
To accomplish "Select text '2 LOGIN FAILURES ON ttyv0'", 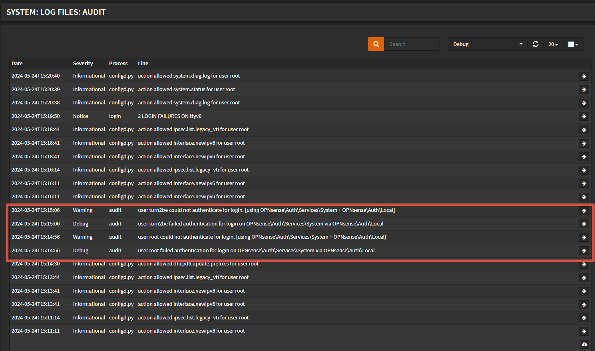I will [x=170, y=116].
